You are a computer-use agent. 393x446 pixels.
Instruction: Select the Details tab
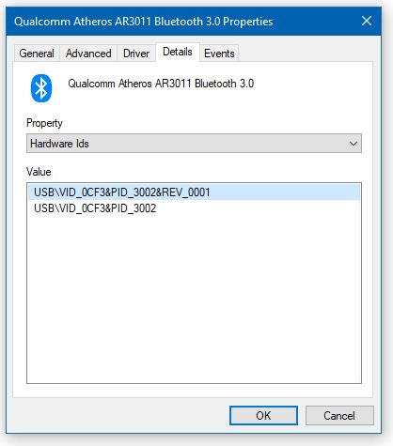pyautogui.click(x=178, y=52)
